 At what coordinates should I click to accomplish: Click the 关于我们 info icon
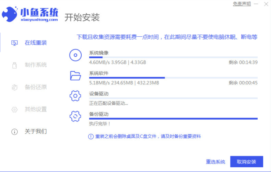[14, 132]
